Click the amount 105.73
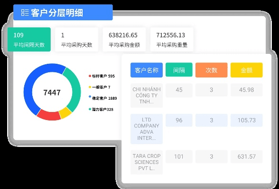The width and height of the screenshot is (279, 189). 246,120
